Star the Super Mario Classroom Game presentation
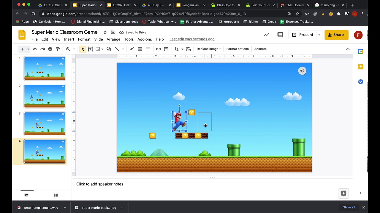The width and height of the screenshot is (380, 213). (x=105, y=32)
